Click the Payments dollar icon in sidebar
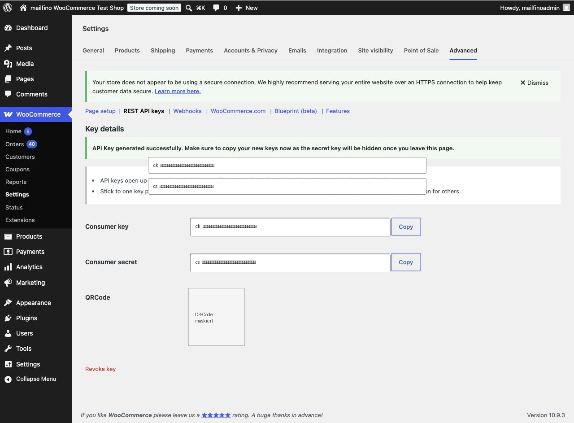This screenshot has height=423, width=574. (x=8, y=252)
